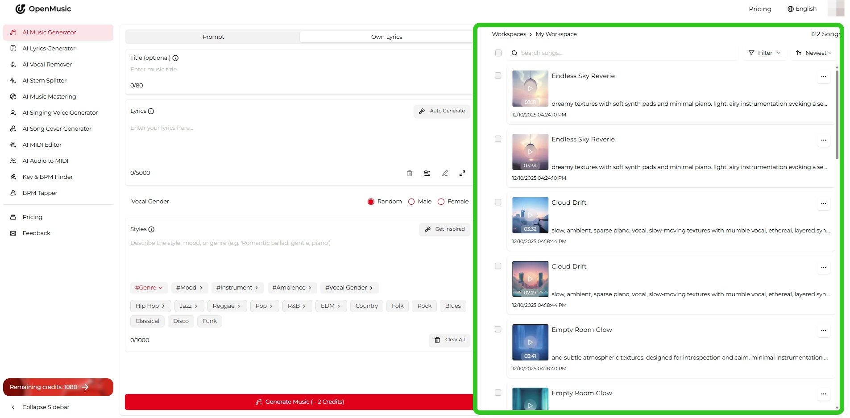Click the pencil edit icon under lyrics
This screenshot has width=850, height=418.
pyautogui.click(x=444, y=173)
